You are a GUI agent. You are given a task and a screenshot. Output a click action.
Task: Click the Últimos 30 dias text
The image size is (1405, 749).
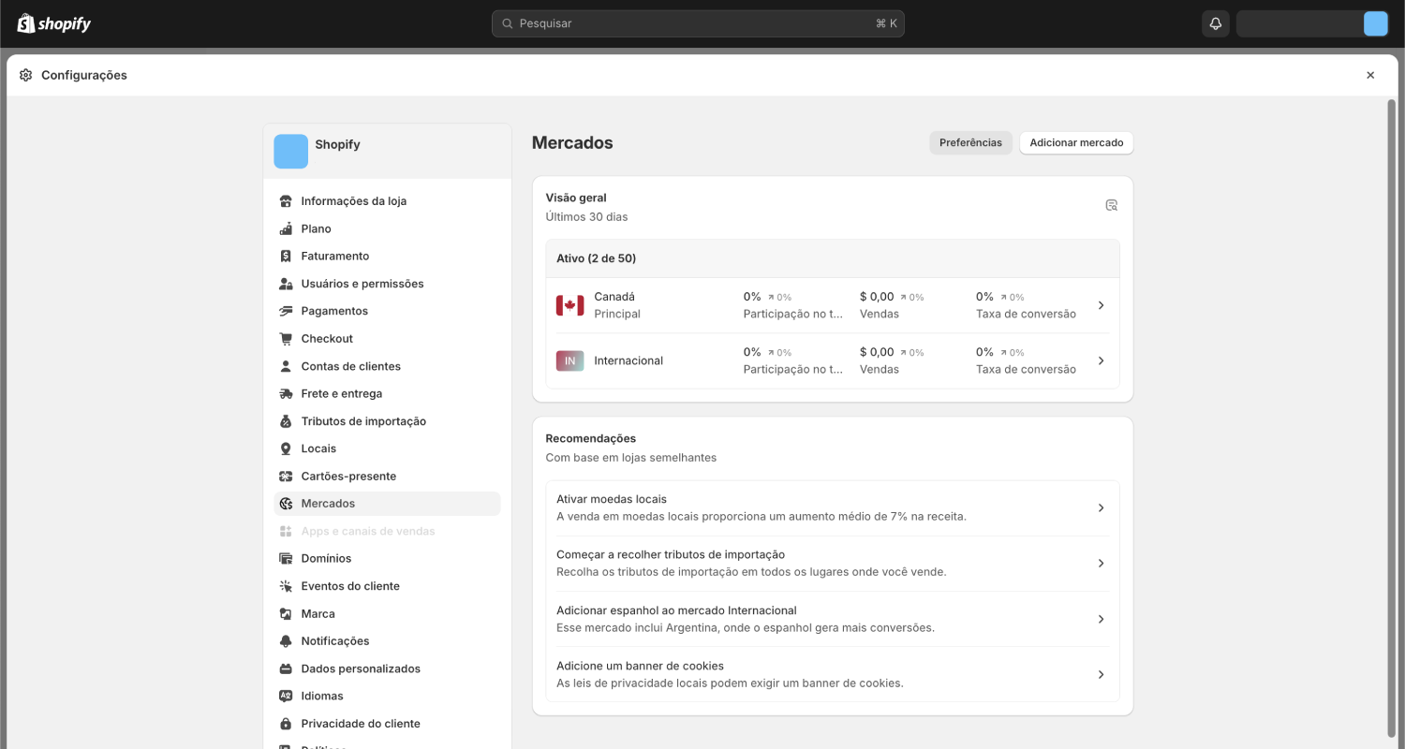(586, 217)
